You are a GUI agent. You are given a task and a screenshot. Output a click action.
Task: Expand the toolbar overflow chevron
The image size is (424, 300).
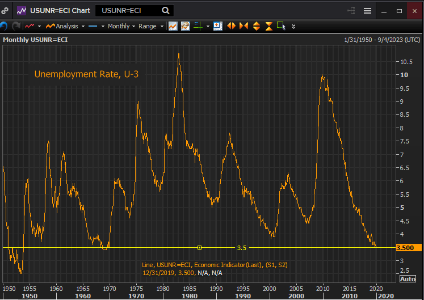[x=293, y=26]
